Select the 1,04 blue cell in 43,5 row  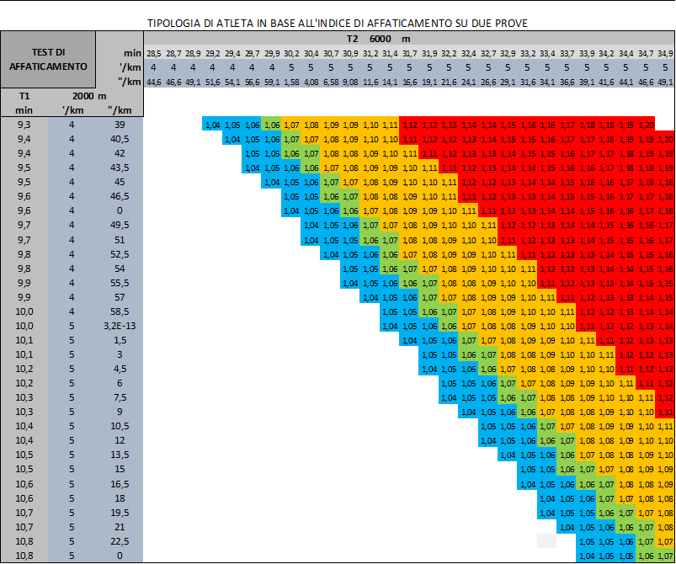tap(253, 168)
